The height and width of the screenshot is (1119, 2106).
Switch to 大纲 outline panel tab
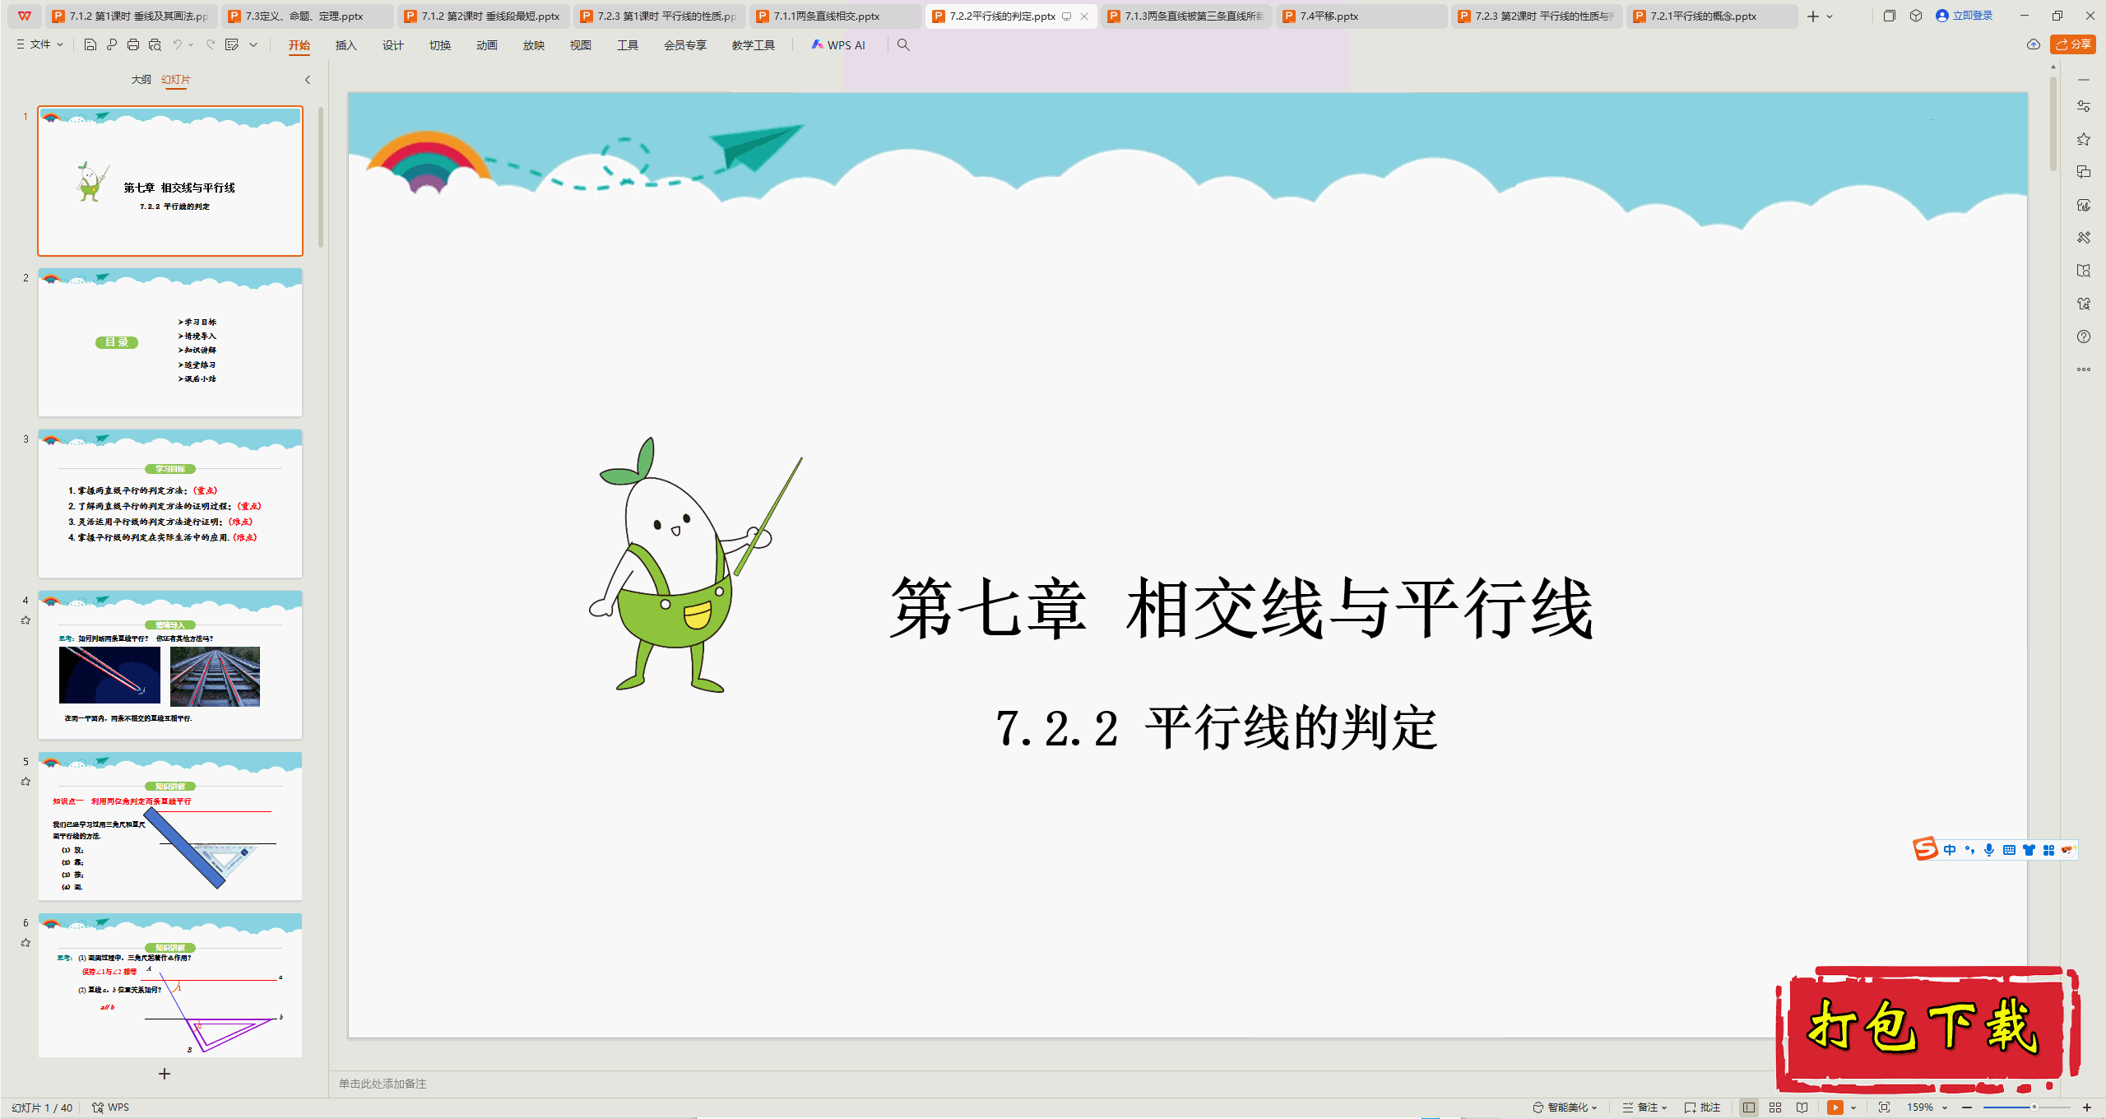141,80
